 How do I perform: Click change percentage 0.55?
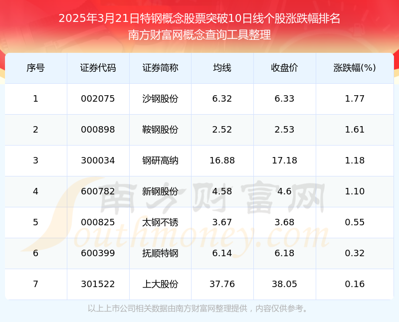pyautogui.click(x=355, y=222)
